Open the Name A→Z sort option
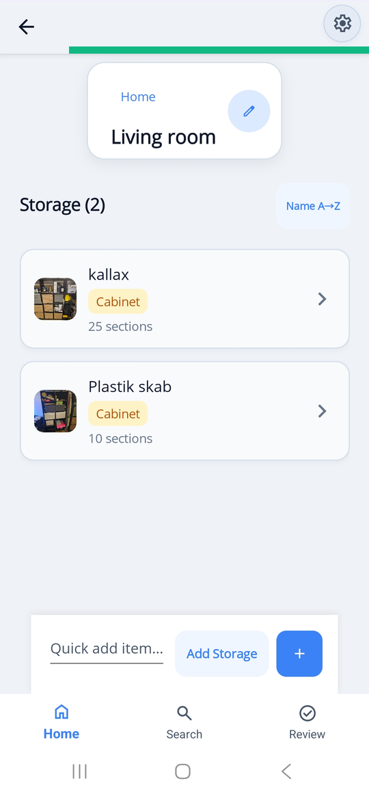 [313, 206]
